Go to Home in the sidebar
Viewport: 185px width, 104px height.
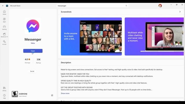4,12
